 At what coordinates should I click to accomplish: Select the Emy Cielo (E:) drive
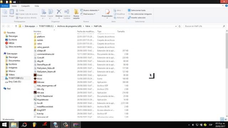(15, 81)
